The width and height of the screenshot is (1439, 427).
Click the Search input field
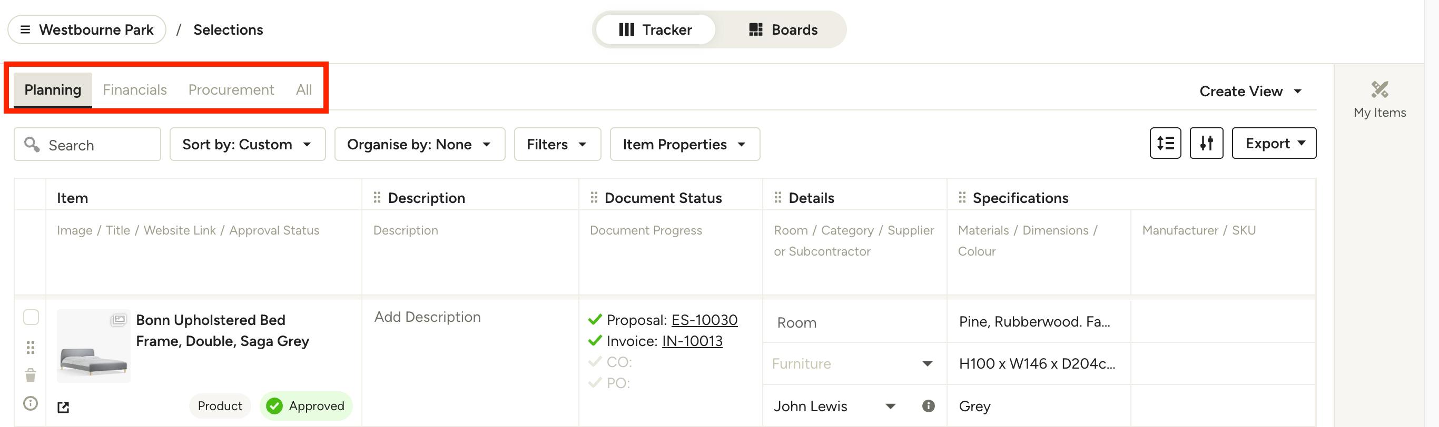coord(88,145)
